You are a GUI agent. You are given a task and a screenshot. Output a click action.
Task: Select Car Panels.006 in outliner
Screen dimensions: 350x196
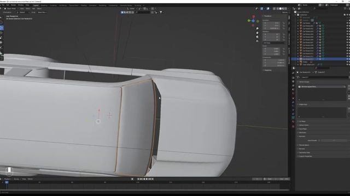coord(308,40)
